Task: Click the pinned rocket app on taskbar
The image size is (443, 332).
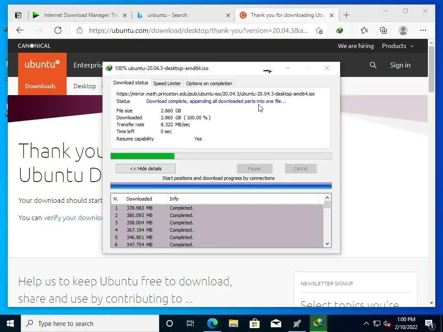Action: point(297,323)
